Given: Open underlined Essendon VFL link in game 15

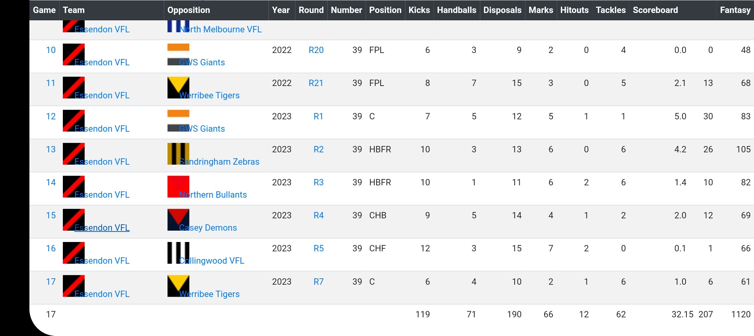Looking at the screenshot, I should pos(102,228).
